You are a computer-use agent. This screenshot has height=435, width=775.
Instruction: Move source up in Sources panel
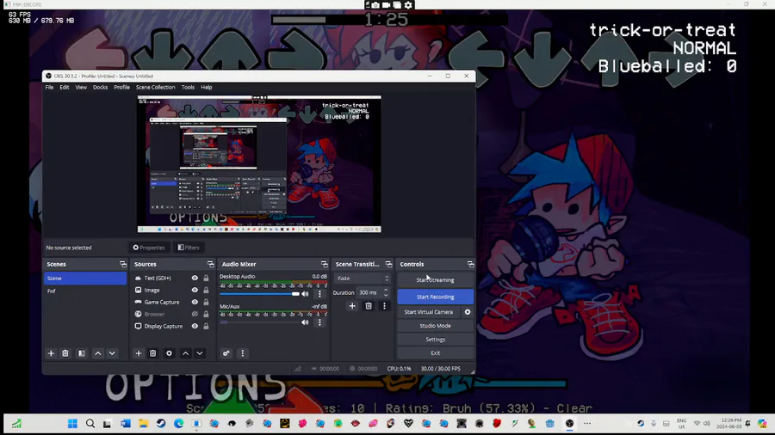[x=185, y=353]
